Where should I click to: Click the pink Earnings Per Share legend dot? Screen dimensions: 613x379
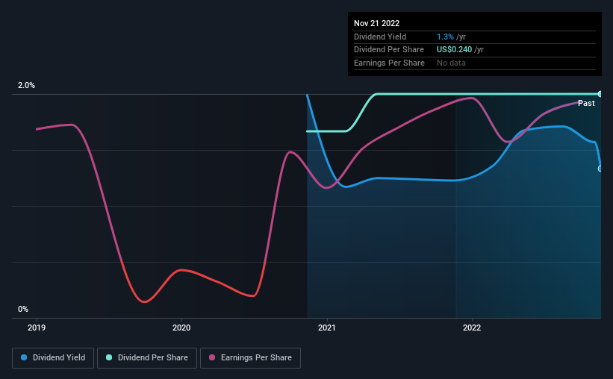[x=212, y=357]
